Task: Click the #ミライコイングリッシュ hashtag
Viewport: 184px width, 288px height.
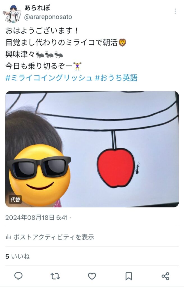Action: tap(49, 78)
